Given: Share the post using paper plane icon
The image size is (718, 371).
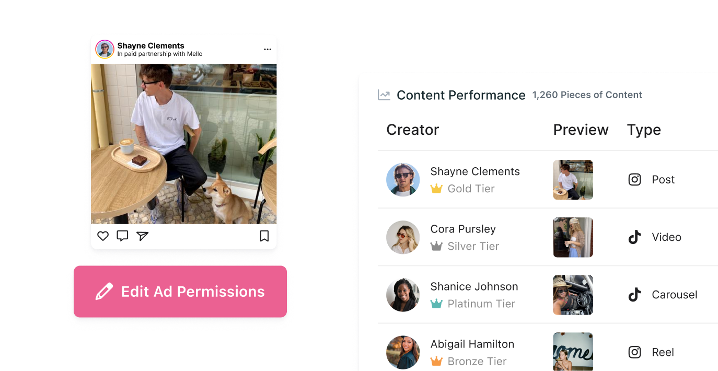Looking at the screenshot, I should tap(143, 236).
